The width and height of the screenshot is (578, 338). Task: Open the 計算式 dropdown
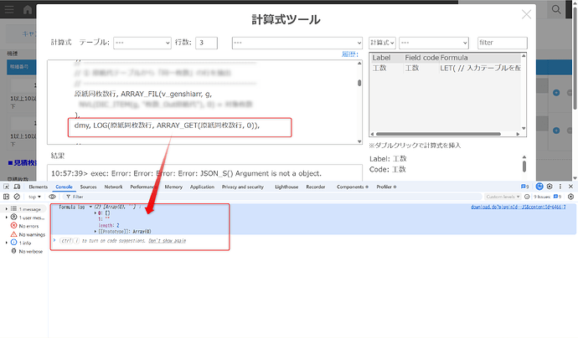click(x=382, y=43)
